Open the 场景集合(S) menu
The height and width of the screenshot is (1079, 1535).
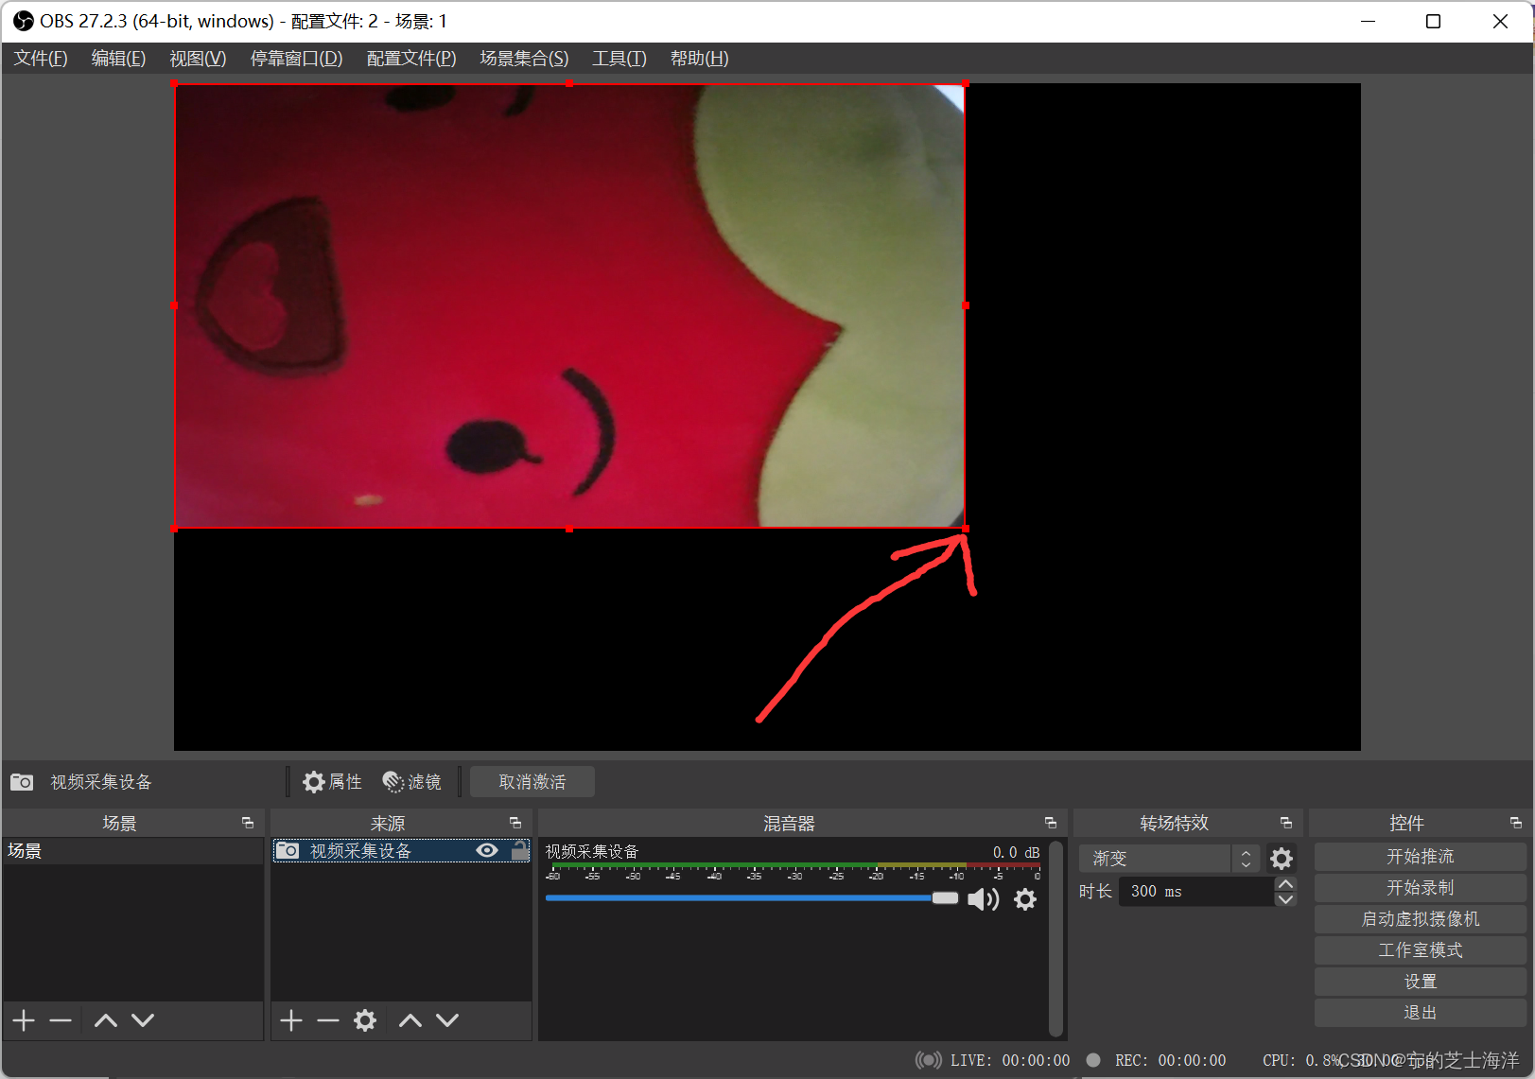click(x=524, y=59)
